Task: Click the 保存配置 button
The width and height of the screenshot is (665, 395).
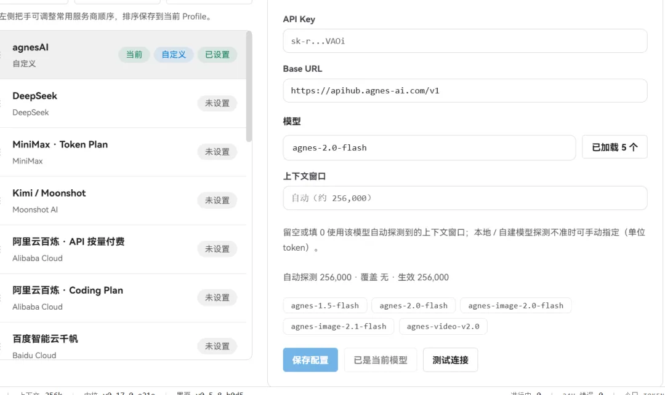Action: pos(310,360)
